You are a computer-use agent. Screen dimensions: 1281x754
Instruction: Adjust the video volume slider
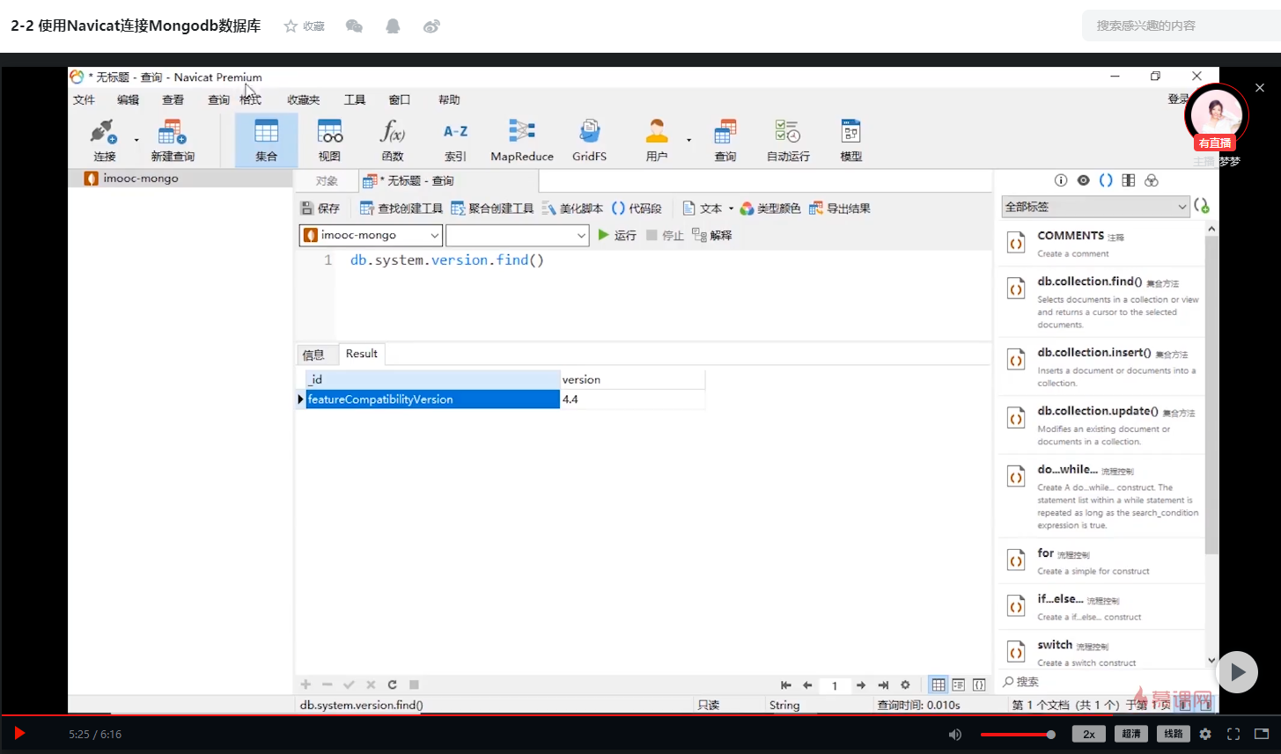pos(1018,735)
